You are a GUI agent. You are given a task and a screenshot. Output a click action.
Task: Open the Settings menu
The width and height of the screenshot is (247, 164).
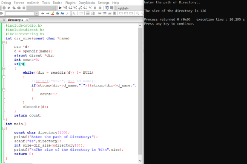(103, 3)
